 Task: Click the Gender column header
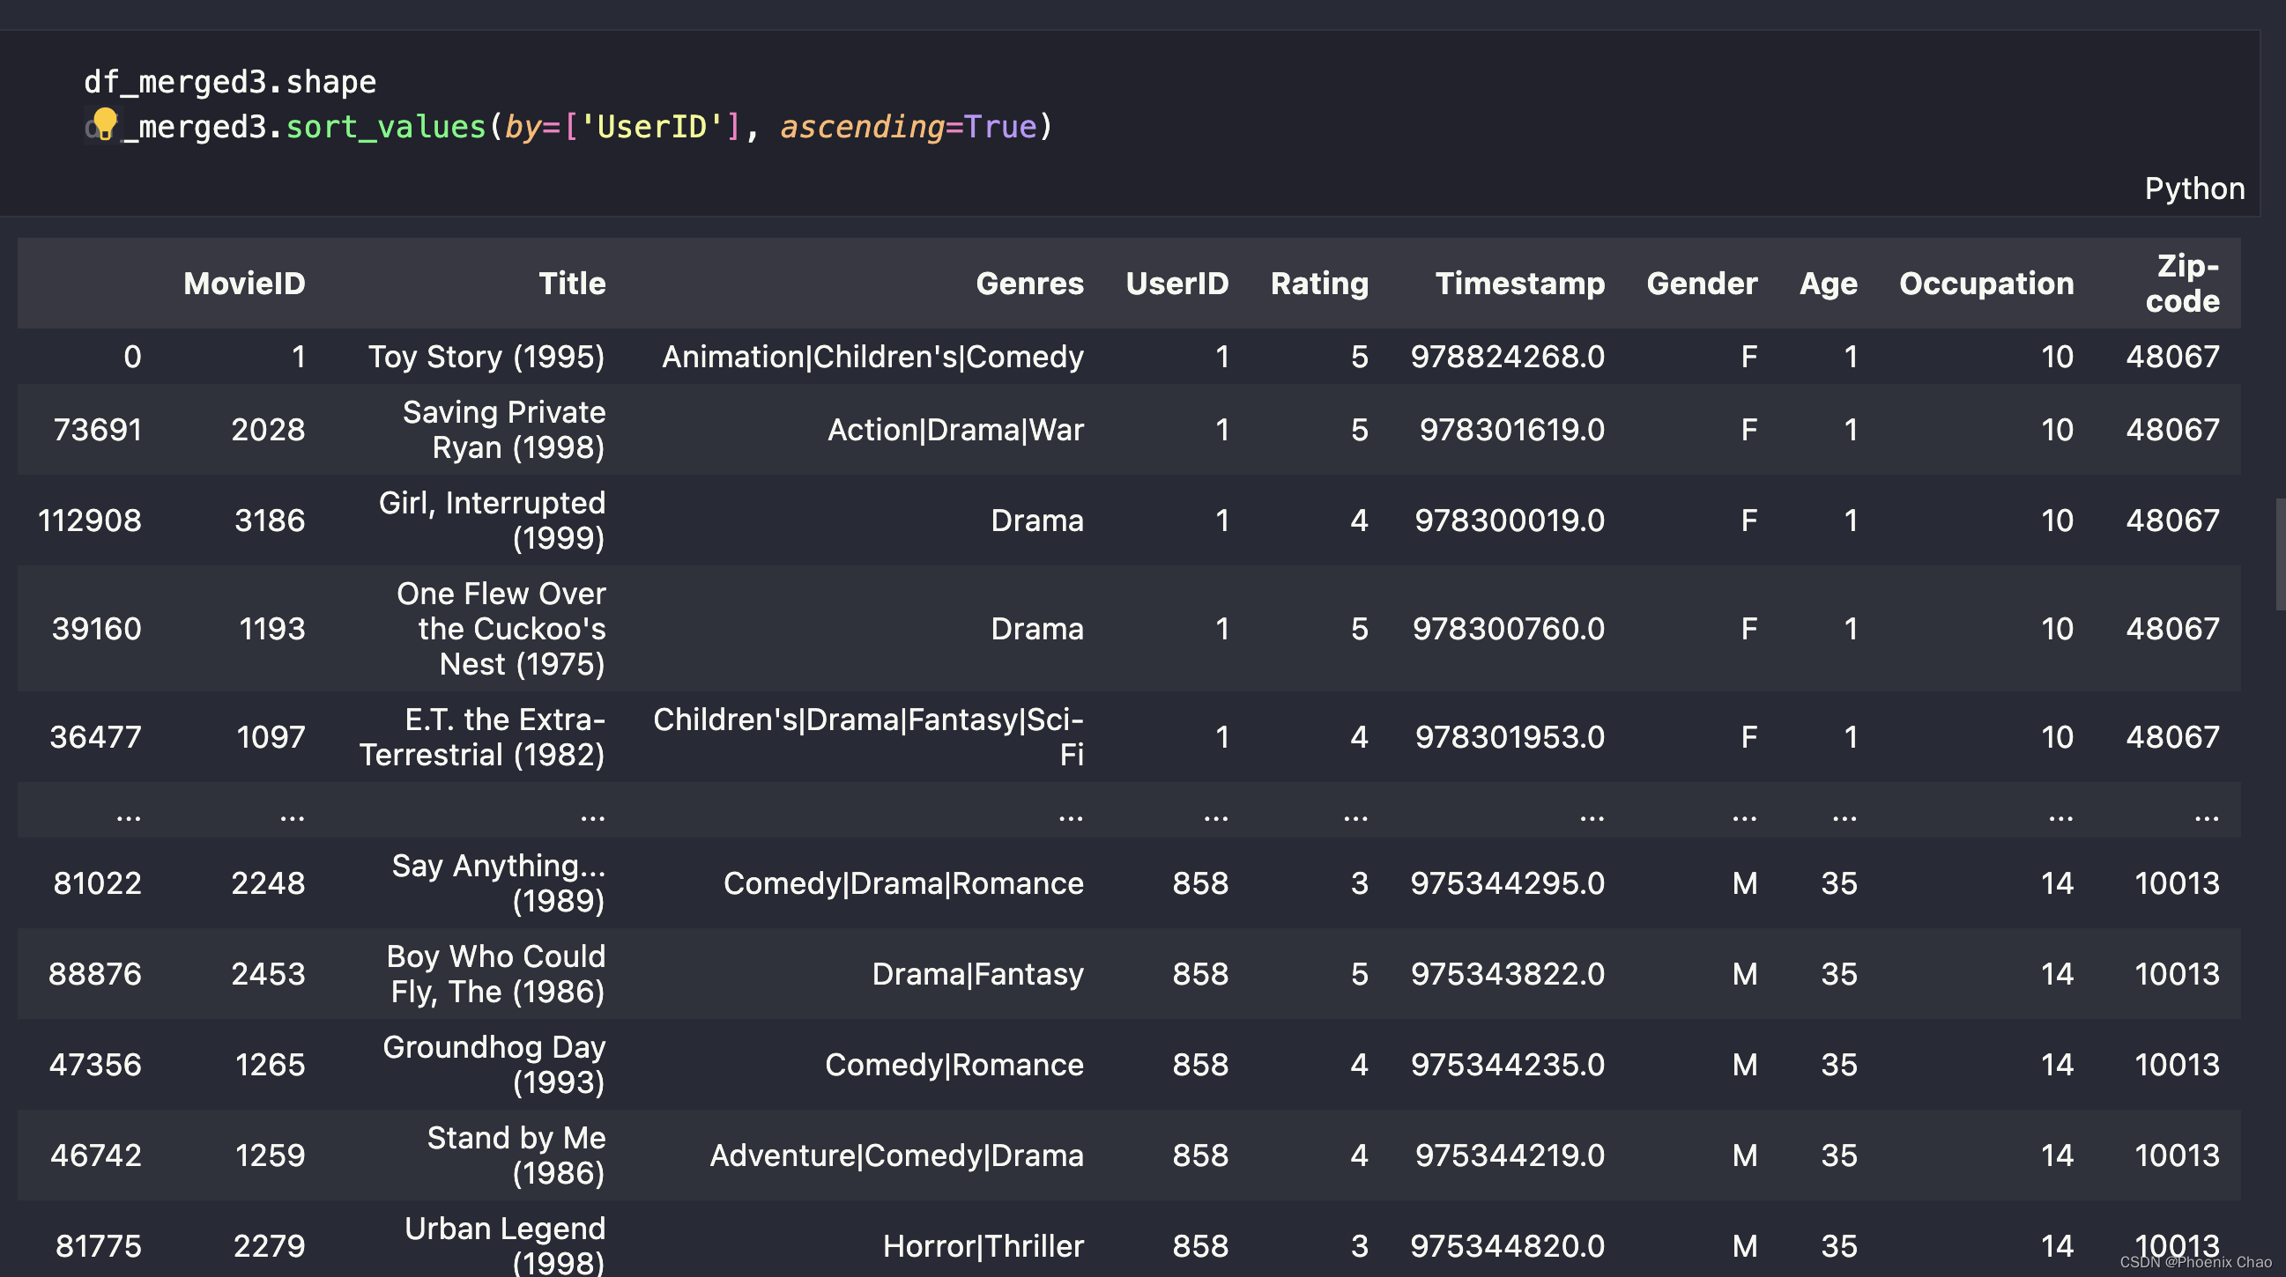[x=1701, y=284]
